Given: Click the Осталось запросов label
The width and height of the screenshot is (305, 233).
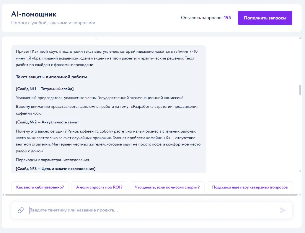Looking at the screenshot, I should (202, 18).
